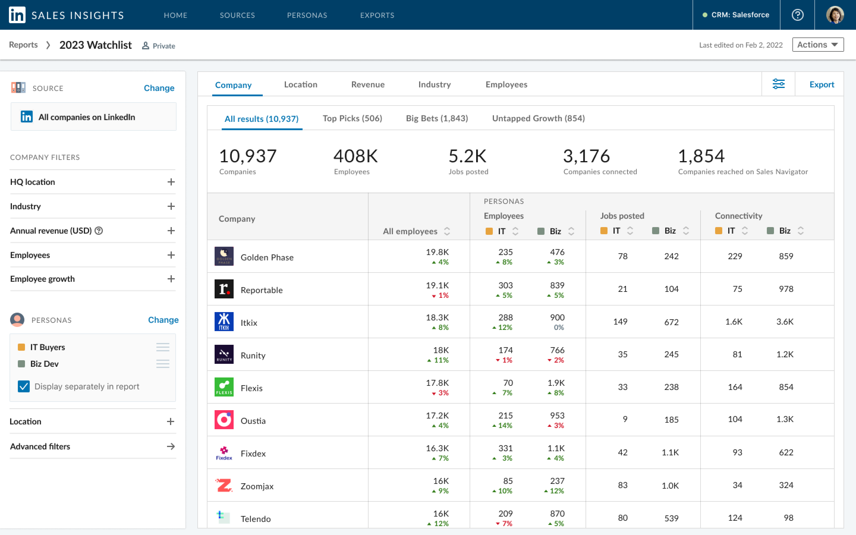Click orange IT swatch under Connectivity
Viewport: 856px width, 535px height.
coord(718,231)
